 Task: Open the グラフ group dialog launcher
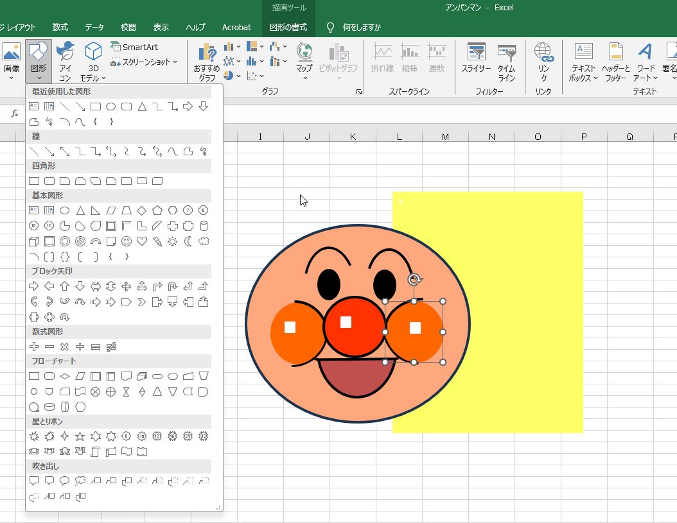[359, 92]
